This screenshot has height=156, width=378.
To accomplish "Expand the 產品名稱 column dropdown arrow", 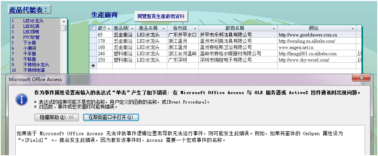I will 163,28.
